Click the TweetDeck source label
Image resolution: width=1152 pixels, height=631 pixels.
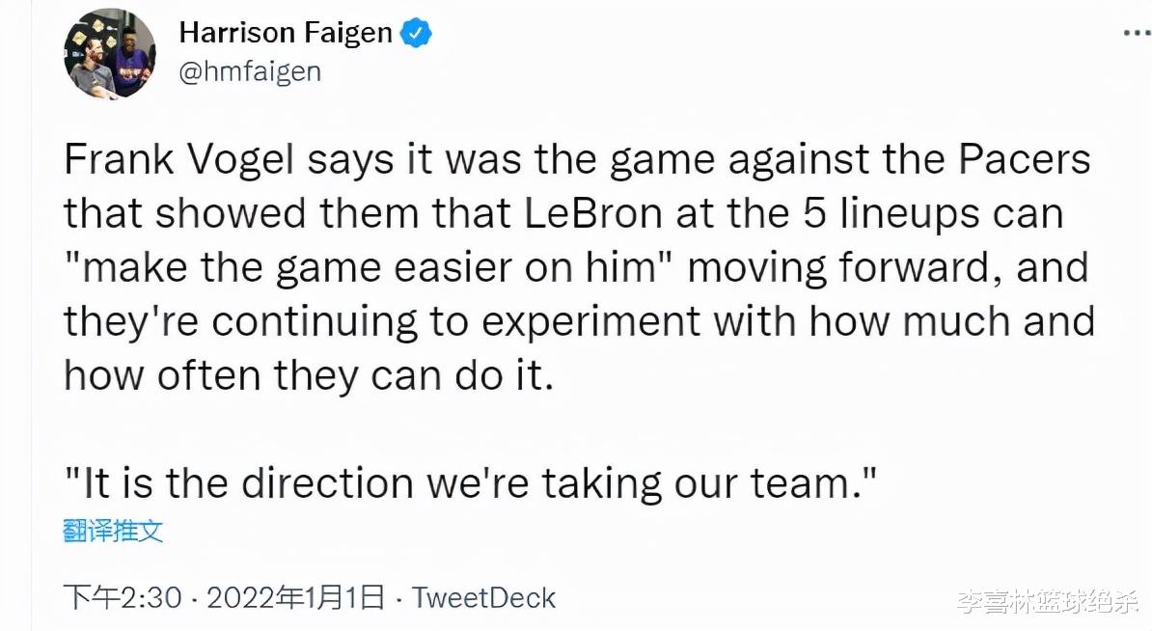click(x=483, y=598)
